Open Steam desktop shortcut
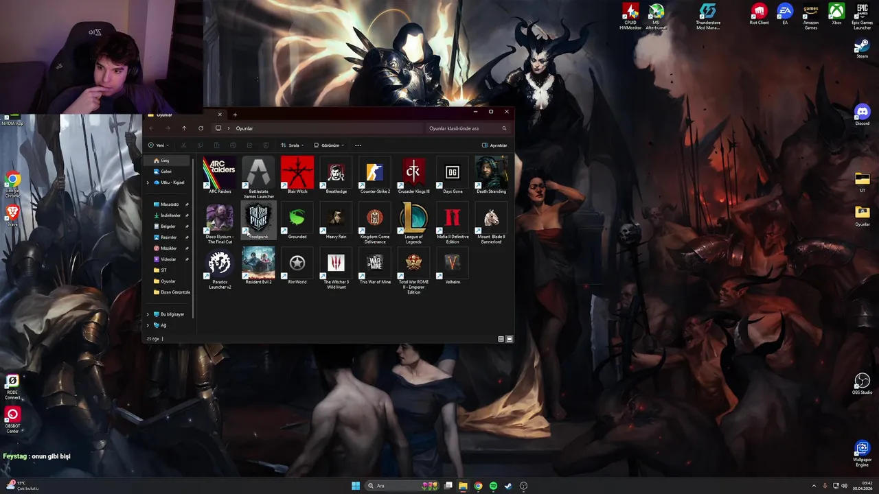This screenshot has width=879, height=494. 862,49
